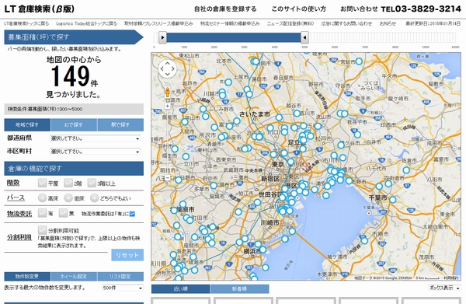Open 物流セミナー情報の掲載申込み link

point(230,23)
